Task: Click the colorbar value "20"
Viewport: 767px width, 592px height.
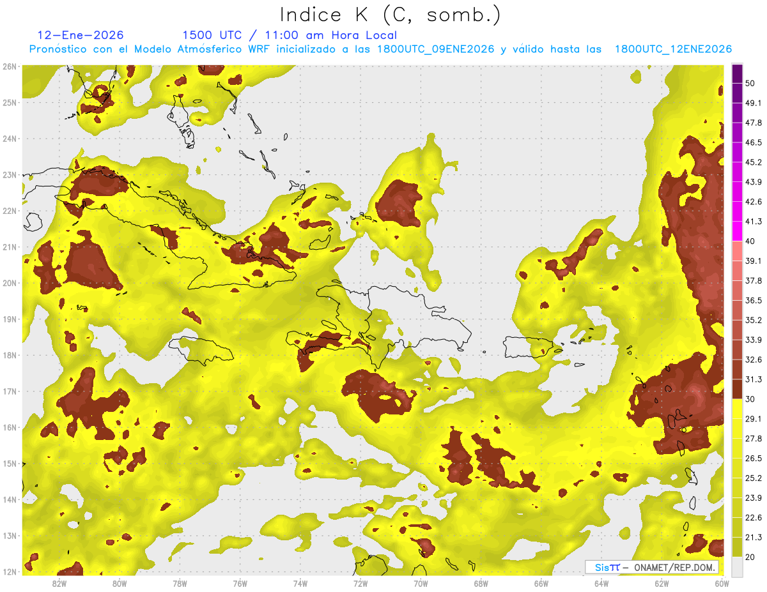Action: (x=750, y=557)
